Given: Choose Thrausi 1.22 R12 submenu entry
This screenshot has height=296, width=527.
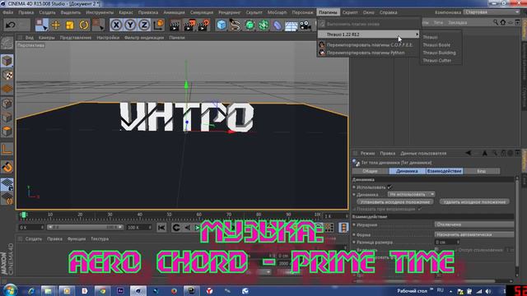Looking at the screenshot, I should click(x=368, y=35).
